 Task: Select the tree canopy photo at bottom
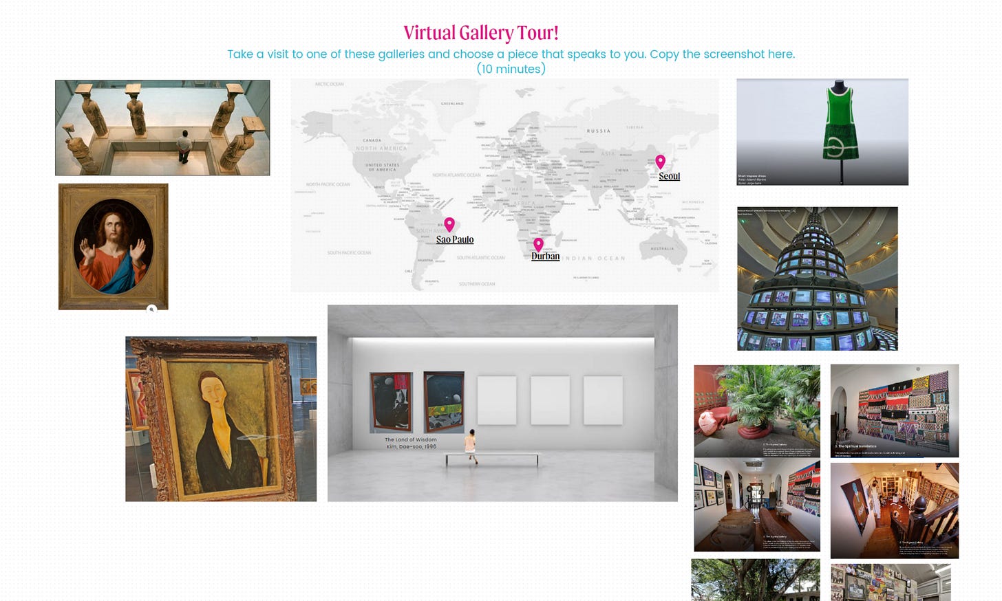756,580
